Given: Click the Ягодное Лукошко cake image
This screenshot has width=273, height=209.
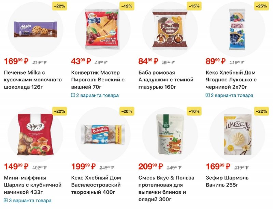Looking at the screenshot, I should coord(237,29).
